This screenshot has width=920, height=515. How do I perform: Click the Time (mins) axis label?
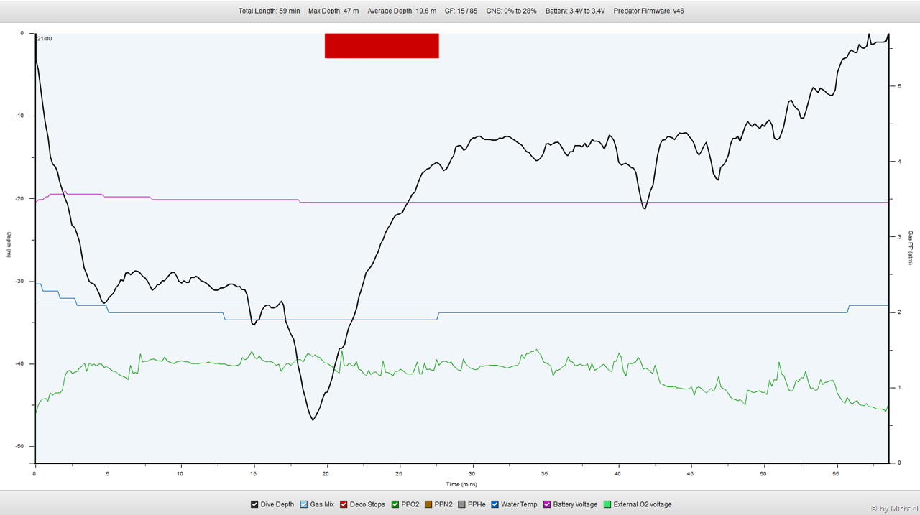pyautogui.click(x=462, y=484)
